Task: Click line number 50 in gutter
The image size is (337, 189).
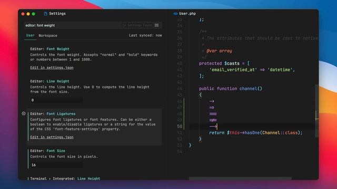Action: 180,127
